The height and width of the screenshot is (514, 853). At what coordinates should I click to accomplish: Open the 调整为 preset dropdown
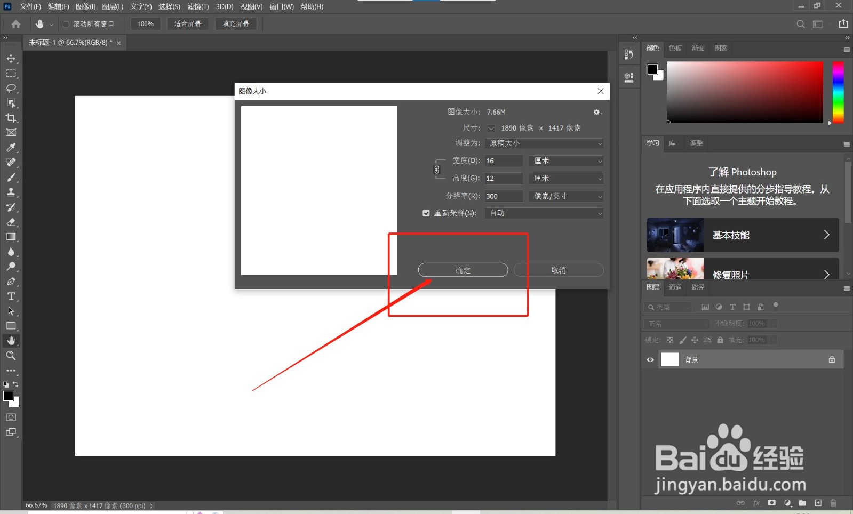[x=544, y=143]
